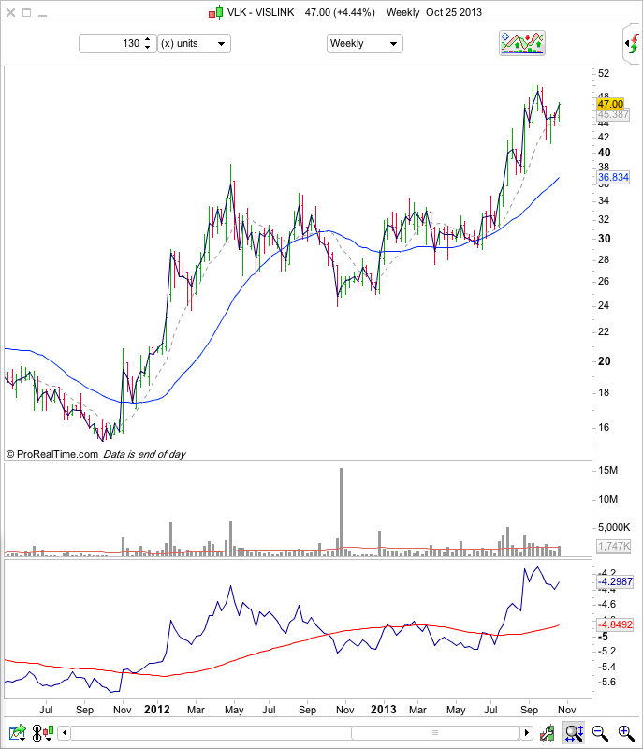The width and height of the screenshot is (643, 749).
Task: Open the Weekly timeframe dropdown
Action: point(365,43)
